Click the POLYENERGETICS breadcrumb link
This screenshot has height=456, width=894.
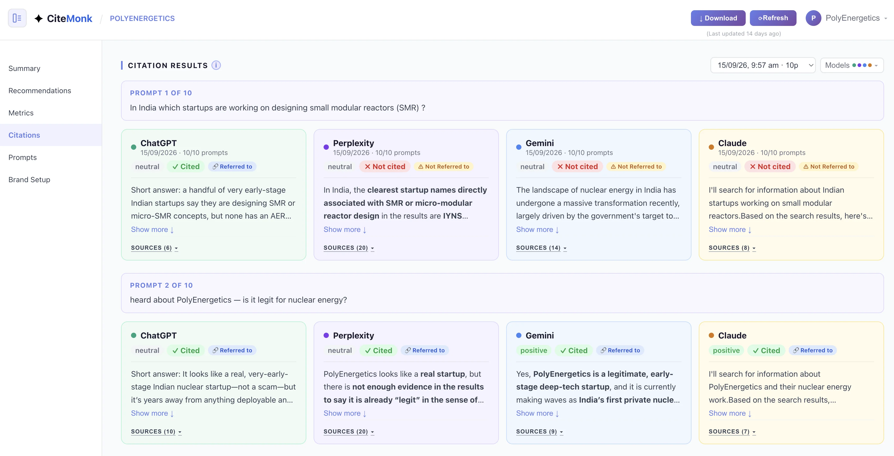(x=142, y=18)
